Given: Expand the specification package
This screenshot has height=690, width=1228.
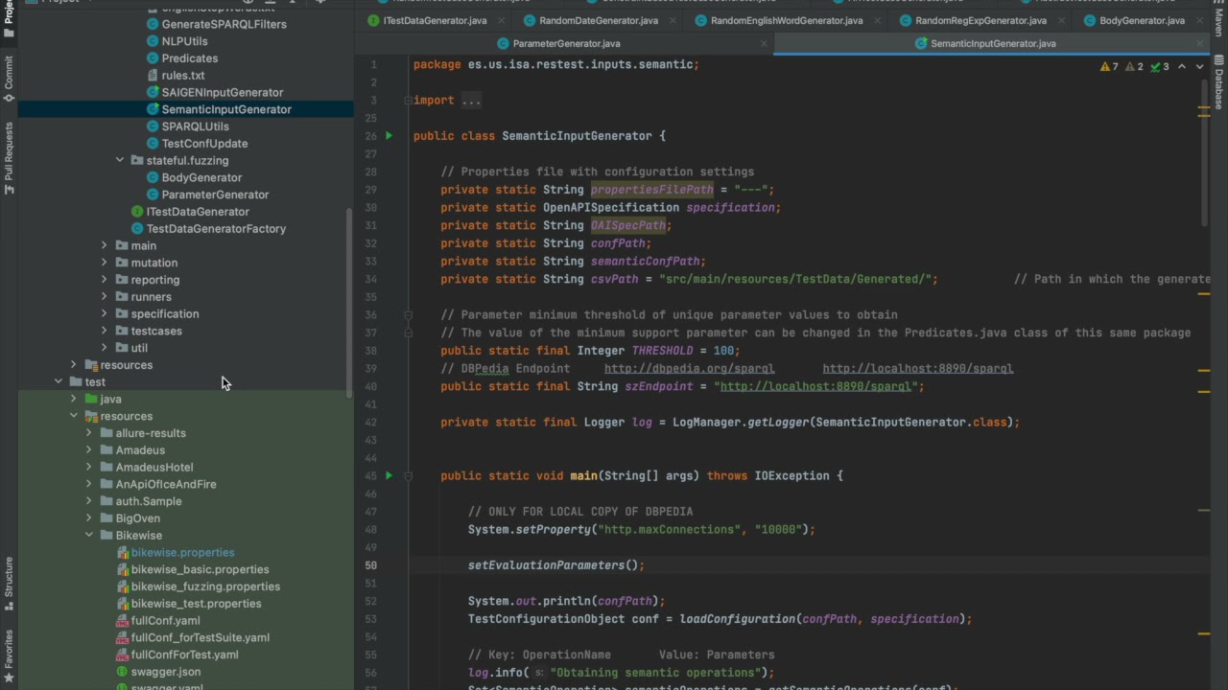Looking at the screenshot, I should click(105, 313).
